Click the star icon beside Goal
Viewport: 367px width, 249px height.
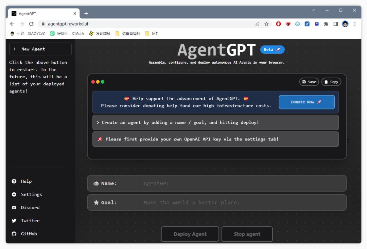tap(96, 202)
